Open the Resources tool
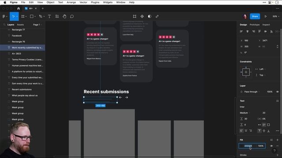This screenshot has height=158, width=282. (57, 17)
